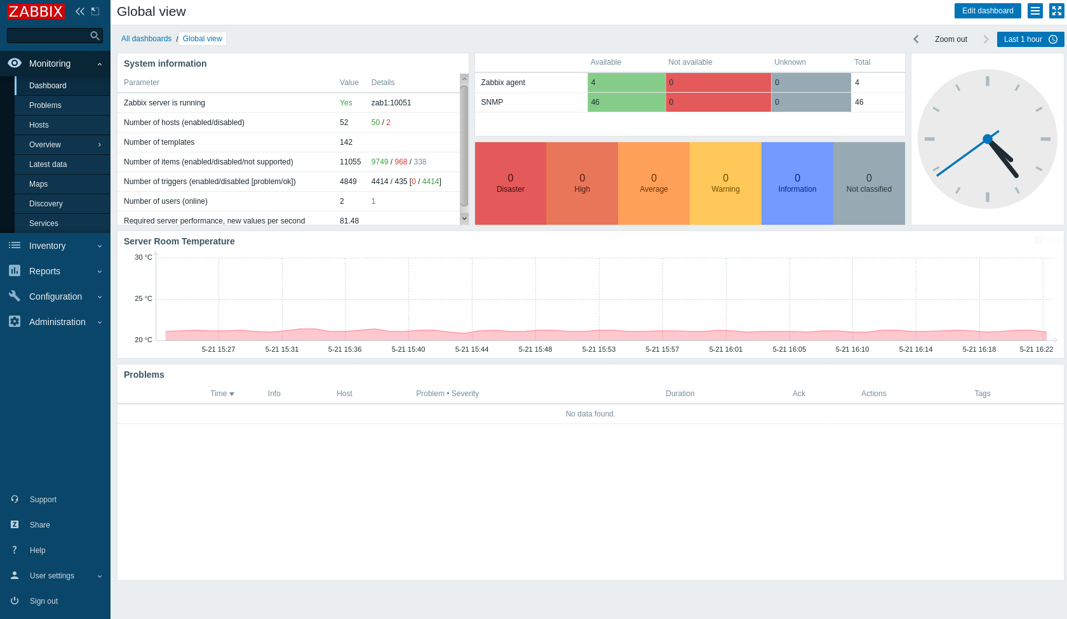Expand the Overview submenu arrow
The width and height of the screenshot is (1067, 619).
click(x=100, y=145)
